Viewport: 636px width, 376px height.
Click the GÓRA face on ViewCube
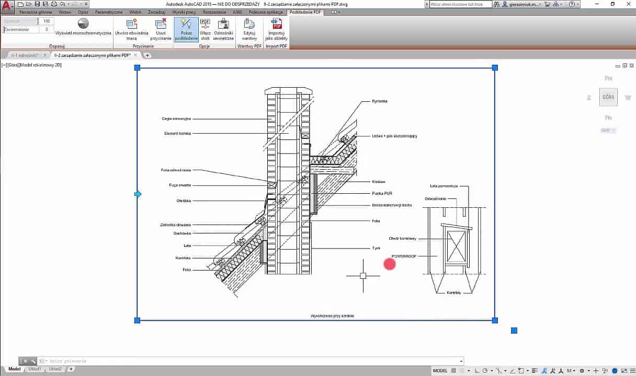pyautogui.click(x=608, y=97)
